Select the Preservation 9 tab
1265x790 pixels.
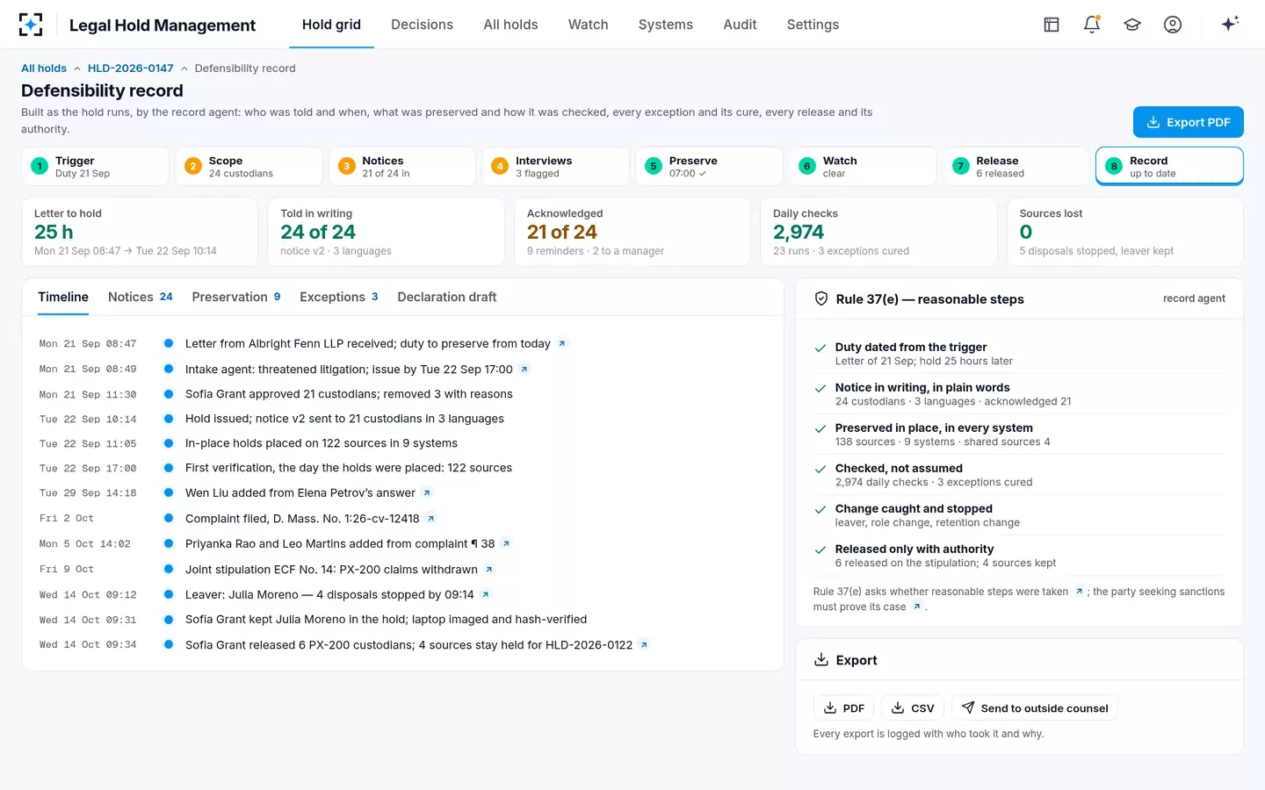[x=236, y=297]
